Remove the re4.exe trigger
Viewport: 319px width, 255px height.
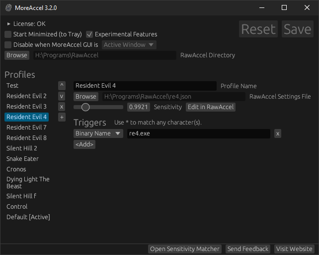pos(278,133)
